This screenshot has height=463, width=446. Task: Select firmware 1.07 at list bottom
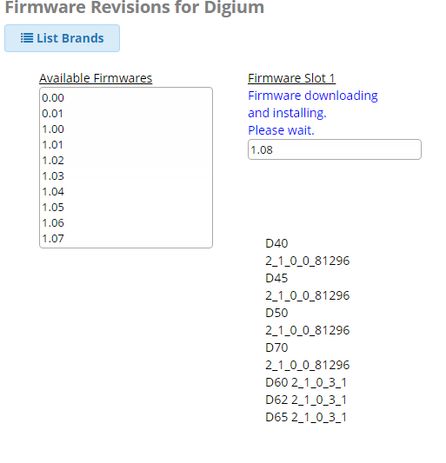point(126,239)
